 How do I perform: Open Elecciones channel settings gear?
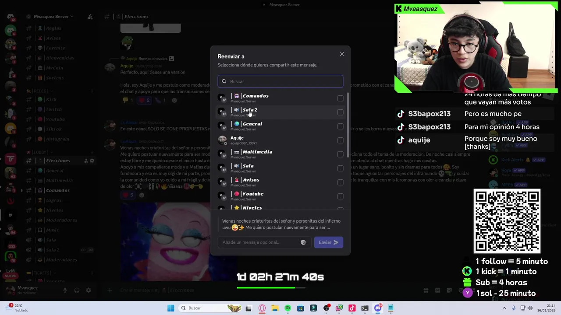[x=92, y=161]
